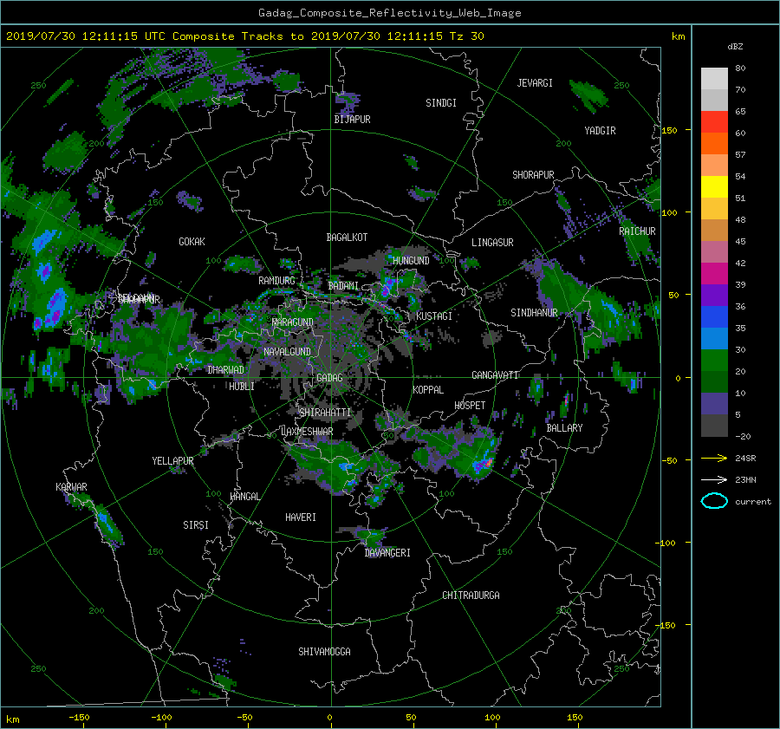Viewport: 780px width, 729px height.
Task: Click the SHORAPUR city label
Action: tap(533, 175)
